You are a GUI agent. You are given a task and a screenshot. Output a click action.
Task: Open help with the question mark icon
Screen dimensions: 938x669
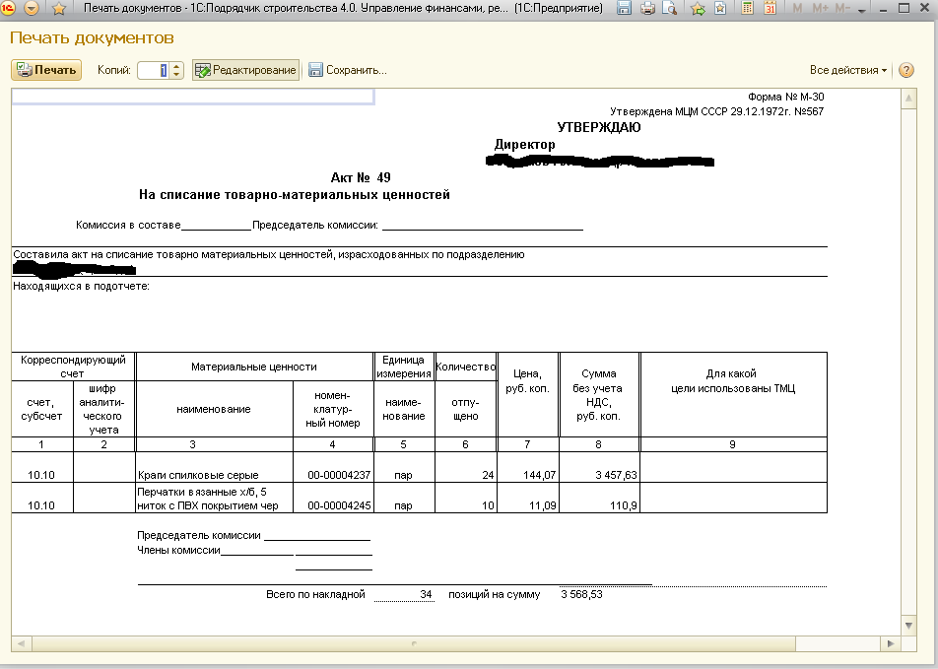[x=906, y=70]
